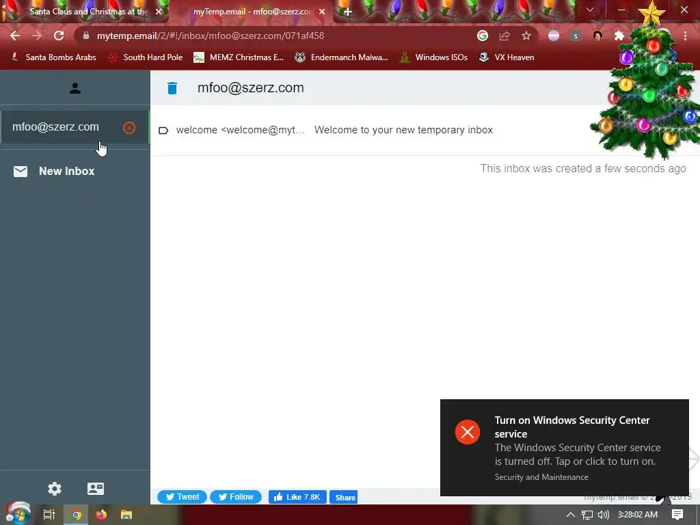Open South Hard Pole bookmark
Image resolution: width=700 pixels, height=525 pixels.
(x=146, y=57)
